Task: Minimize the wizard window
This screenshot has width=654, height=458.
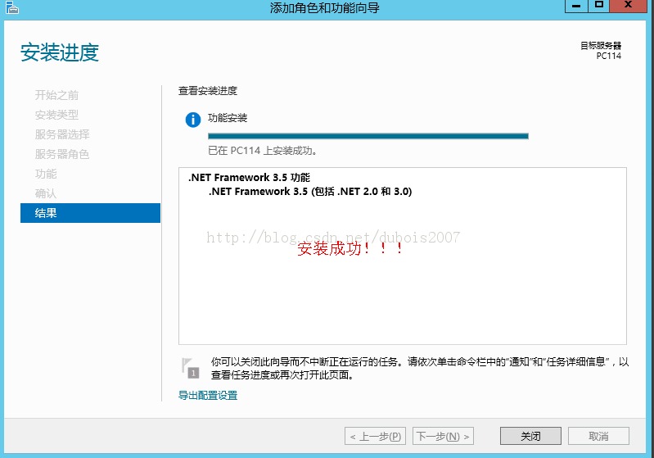Action: click(x=576, y=6)
